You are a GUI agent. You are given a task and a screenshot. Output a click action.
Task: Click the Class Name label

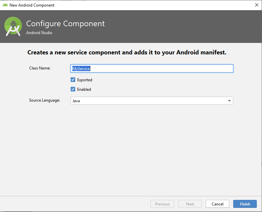tap(40, 68)
